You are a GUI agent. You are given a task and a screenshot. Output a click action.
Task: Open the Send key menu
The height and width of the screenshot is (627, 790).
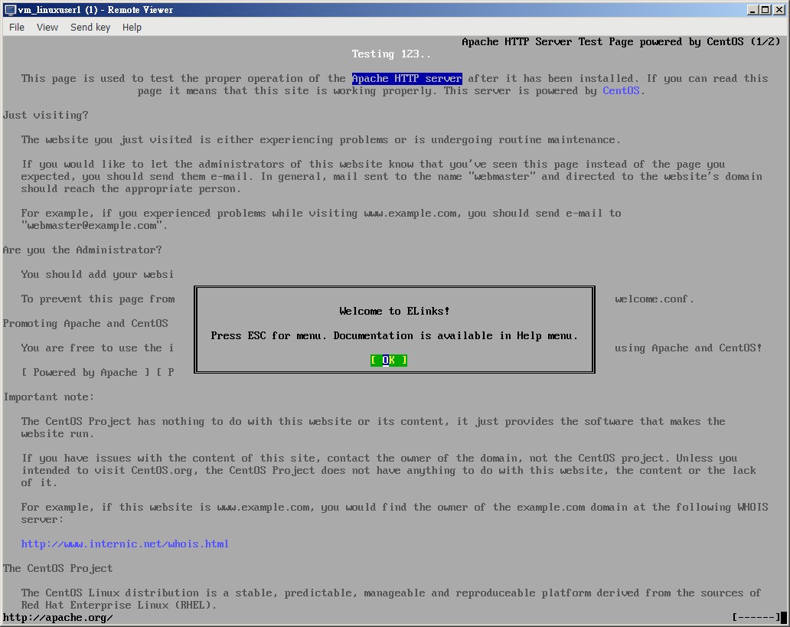[x=90, y=27]
